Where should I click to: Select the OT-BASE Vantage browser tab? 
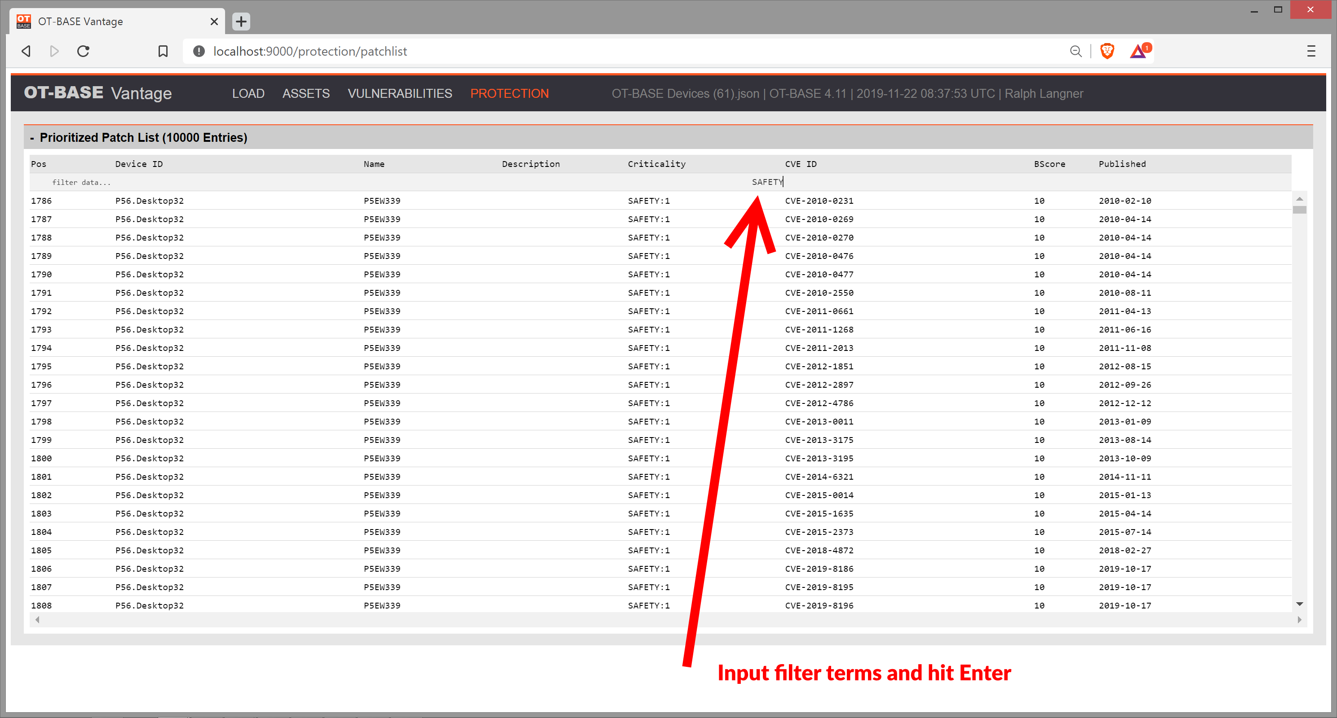(117, 22)
